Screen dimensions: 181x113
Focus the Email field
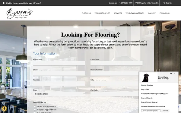tap(59, 74)
